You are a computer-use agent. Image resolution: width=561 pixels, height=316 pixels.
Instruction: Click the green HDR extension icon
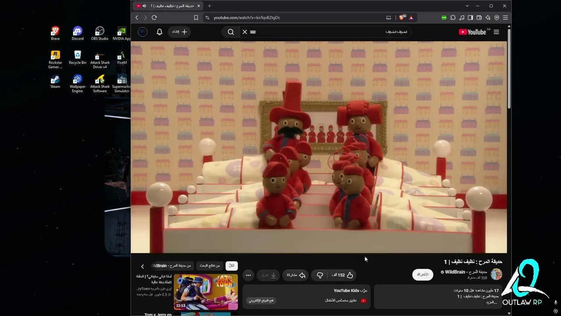point(444,18)
